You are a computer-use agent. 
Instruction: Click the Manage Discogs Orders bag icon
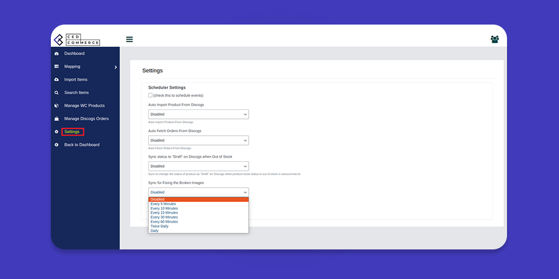(x=56, y=119)
